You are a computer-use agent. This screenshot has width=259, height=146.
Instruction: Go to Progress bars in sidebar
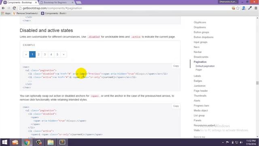[x=202, y=105]
